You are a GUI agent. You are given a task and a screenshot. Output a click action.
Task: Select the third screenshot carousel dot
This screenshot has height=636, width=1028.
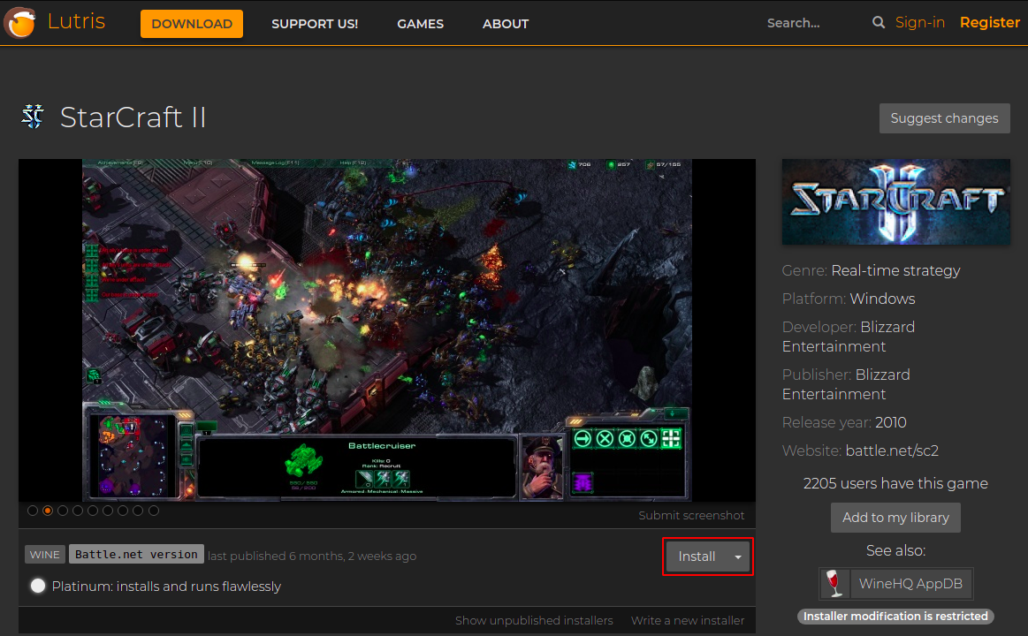[x=63, y=511]
